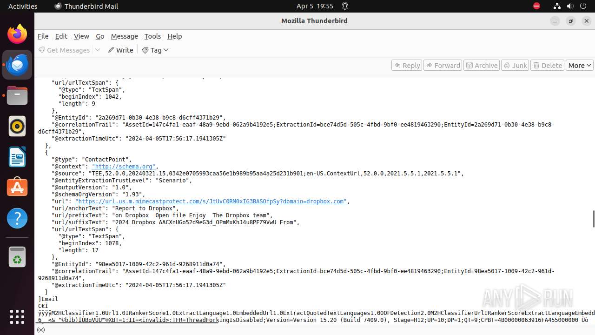Image resolution: width=595 pixels, height=335 pixels.
Task: Follow the http://schema.org link
Action: pos(123,166)
